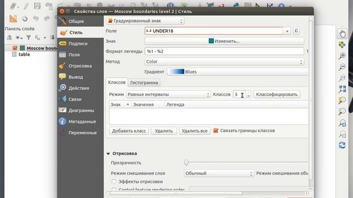Click the Добавить класс button
The height and width of the screenshot is (198, 353).
(x=129, y=131)
